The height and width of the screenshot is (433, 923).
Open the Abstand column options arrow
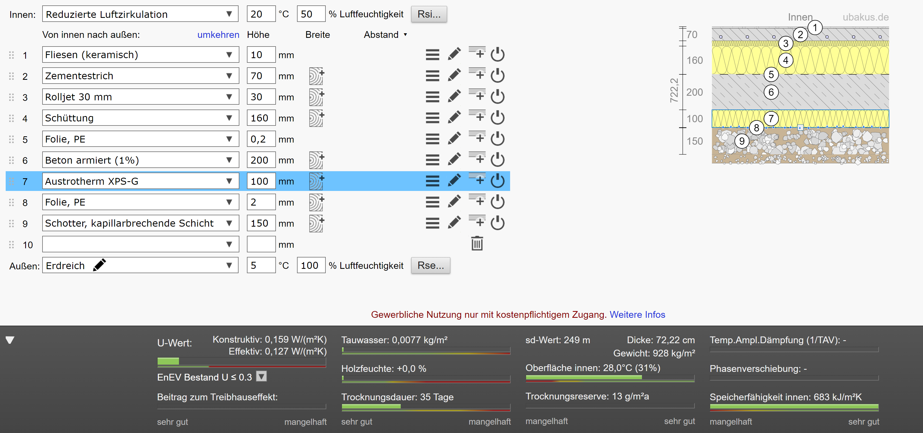[x=405, y=35]
